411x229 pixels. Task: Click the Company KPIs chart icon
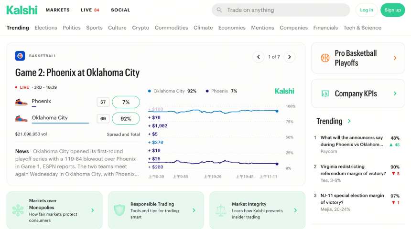pyautogui.click(x=325, y=94)
